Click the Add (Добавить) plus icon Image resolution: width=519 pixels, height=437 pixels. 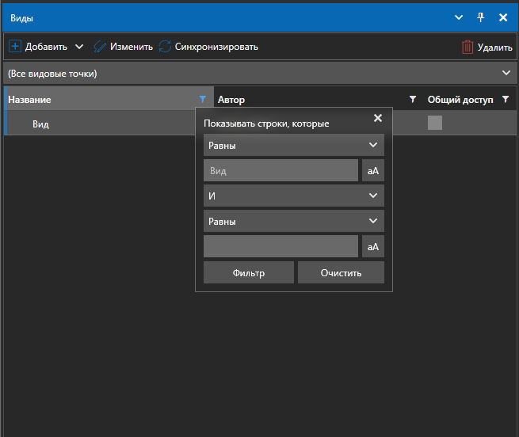point(15,47)
